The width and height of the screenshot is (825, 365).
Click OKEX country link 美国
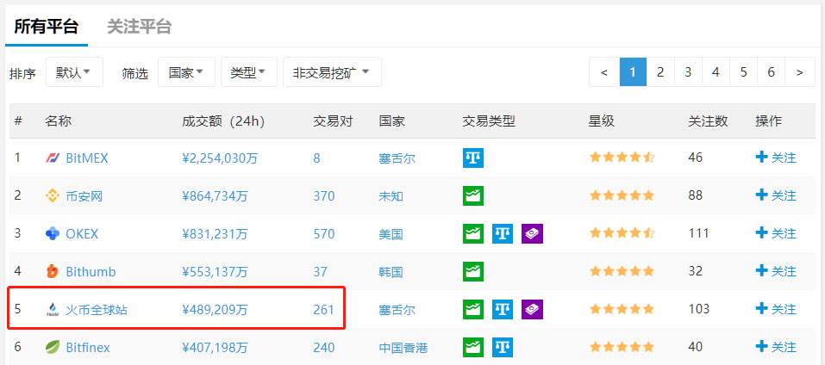(x=391, y=234)
